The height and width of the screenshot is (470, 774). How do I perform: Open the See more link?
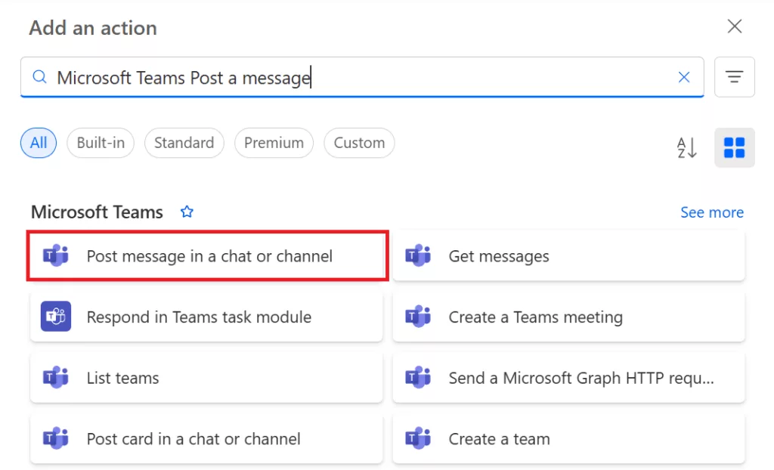click(712, 212)
